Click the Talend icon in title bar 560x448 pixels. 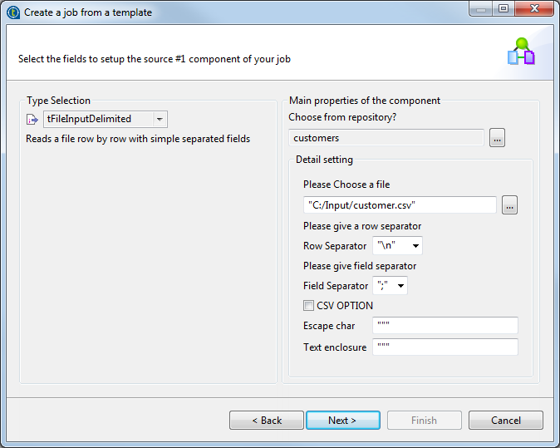(x=12, y=12)
